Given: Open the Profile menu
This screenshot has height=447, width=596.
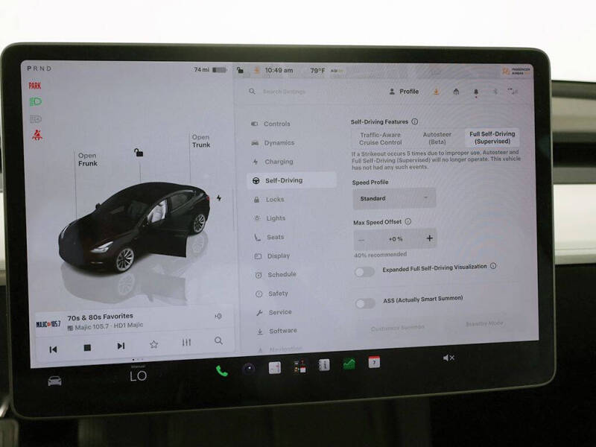Looking at the screenshot, I should click(404, 92).
